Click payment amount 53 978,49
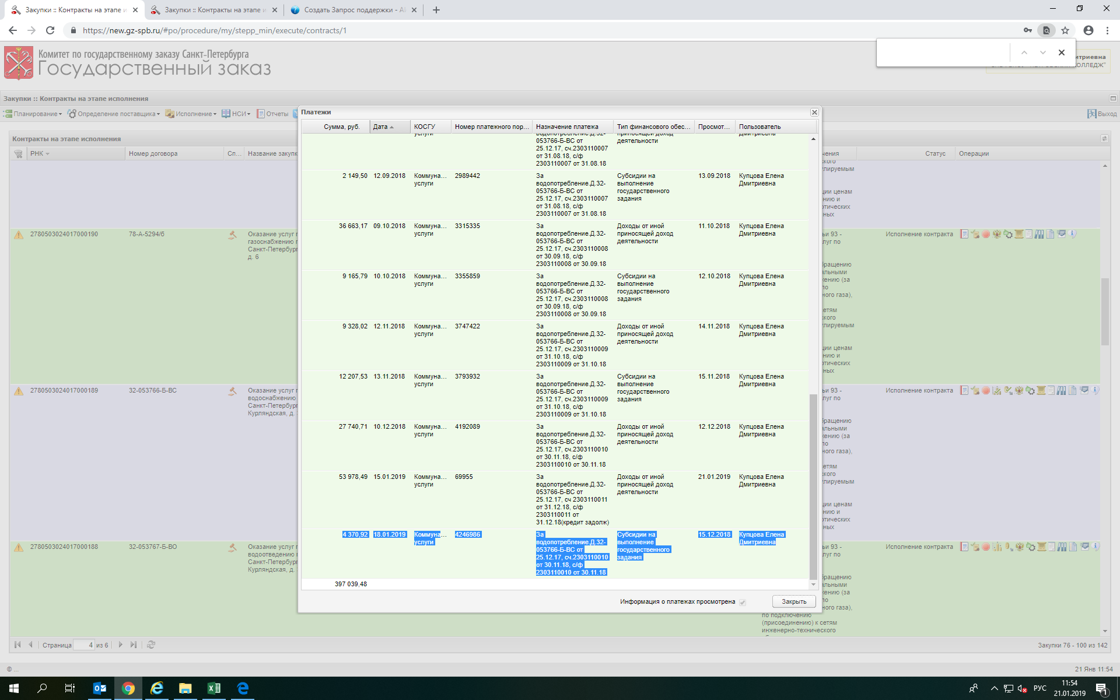 point(353,477)
